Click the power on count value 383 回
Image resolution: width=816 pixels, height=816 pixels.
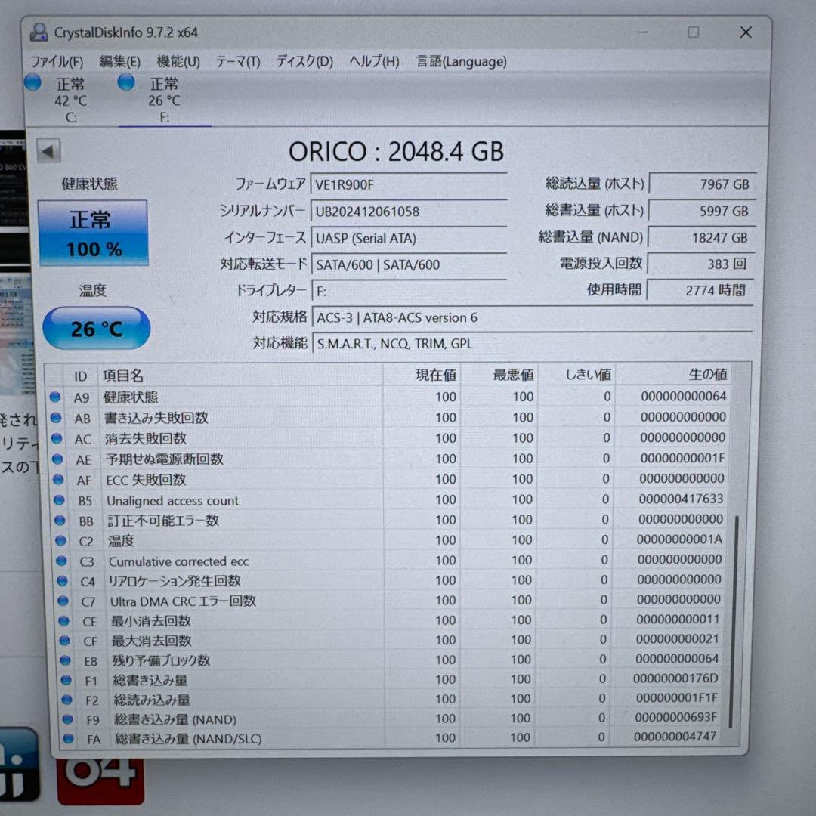[700, 264]
